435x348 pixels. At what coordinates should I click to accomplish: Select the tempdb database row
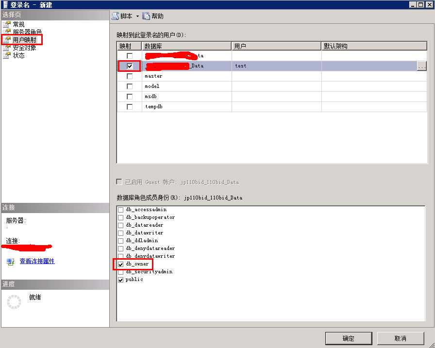[x=272, y=106]
